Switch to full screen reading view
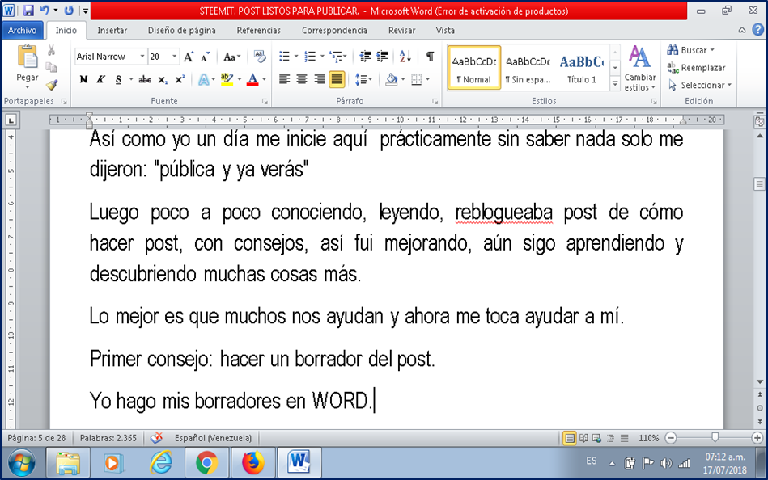The width and height of the screenshot is (768, 480). pos(583,438)
